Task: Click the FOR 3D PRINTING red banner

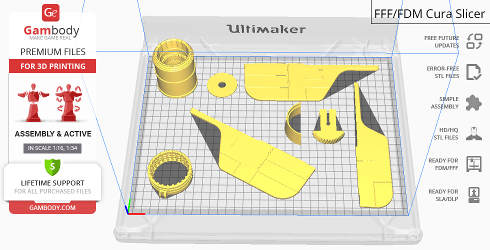Action: pyautogui.click(x=52, y=66)
